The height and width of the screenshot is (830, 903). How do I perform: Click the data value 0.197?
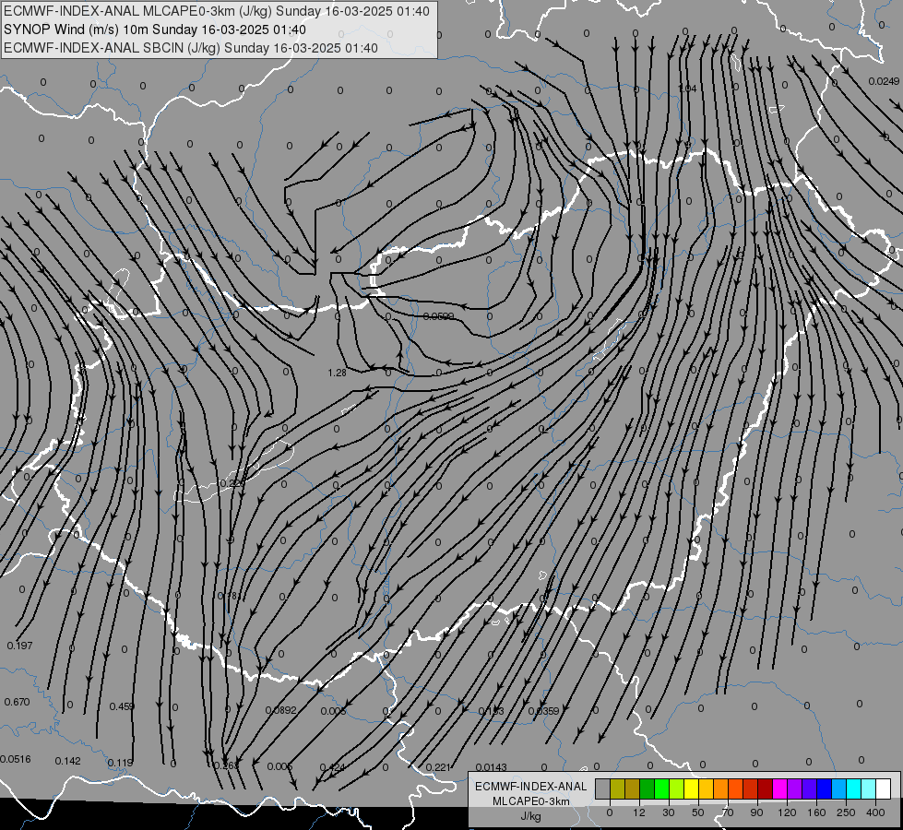coord(19,646)
